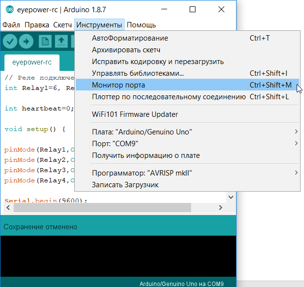
Task: Select АвтоФорматирование menu entry
Action: [187, 38]
